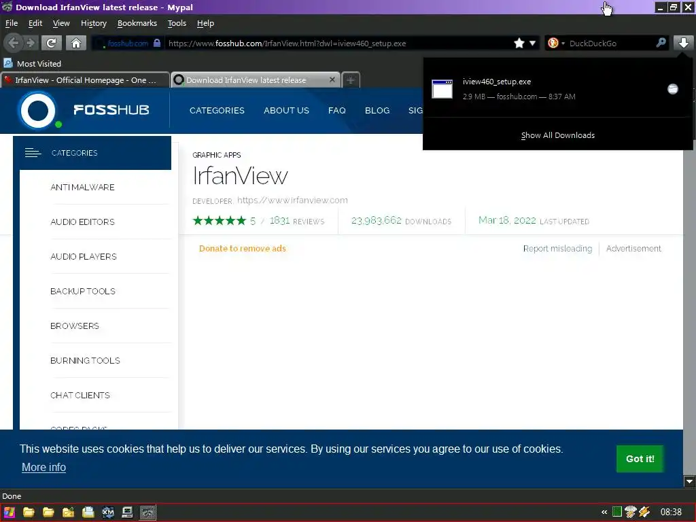The width and height of the screenshot is (696, 522).
Task: Click Show All Downloads
Action: (x=558, y=135)
